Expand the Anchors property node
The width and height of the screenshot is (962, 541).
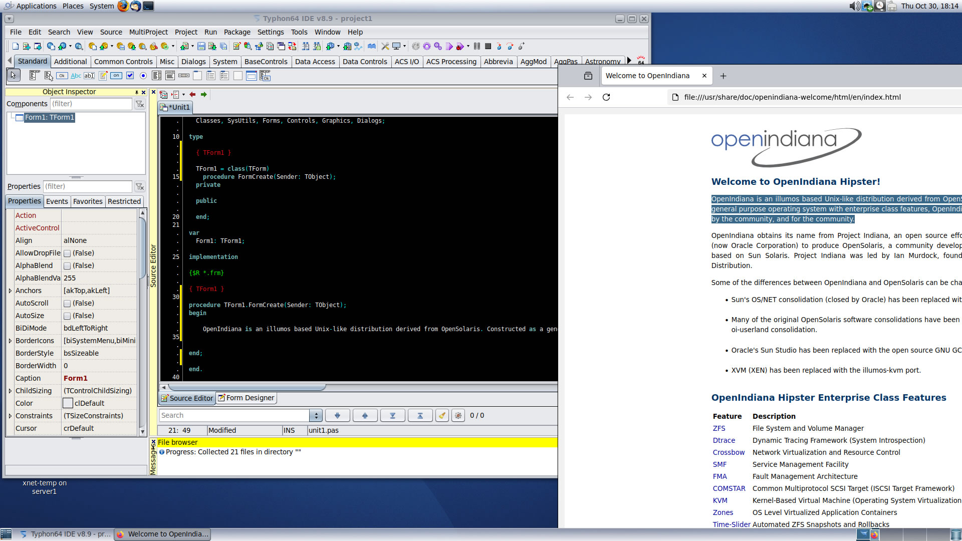(10, 291)
